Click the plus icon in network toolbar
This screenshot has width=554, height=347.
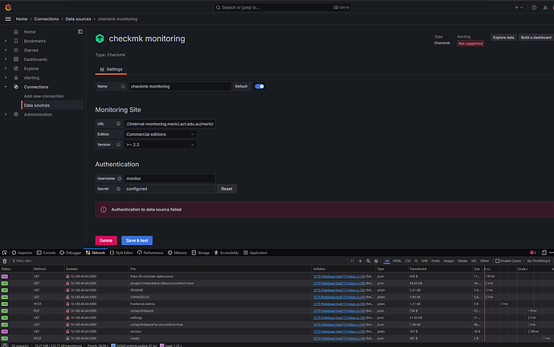(360, 261)
